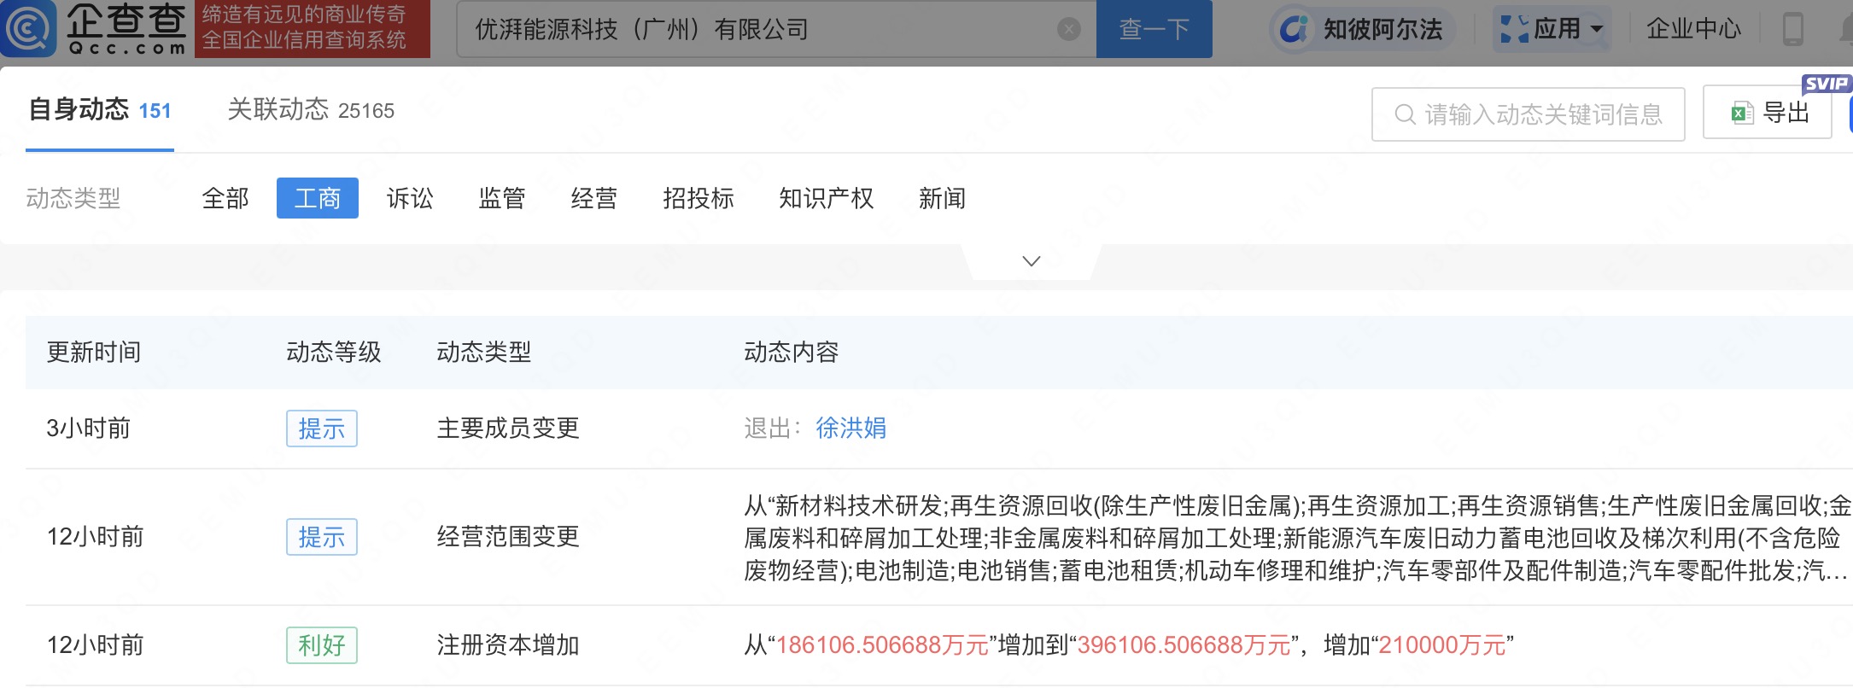Click the 提示 tag in 主要成员变更 row

click(322, 429)
